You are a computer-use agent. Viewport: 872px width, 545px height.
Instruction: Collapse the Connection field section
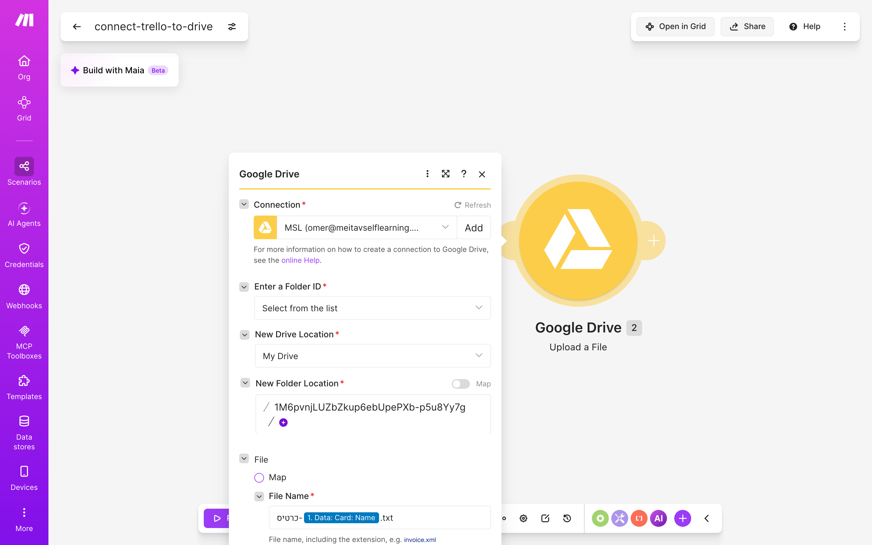[244, 204]
